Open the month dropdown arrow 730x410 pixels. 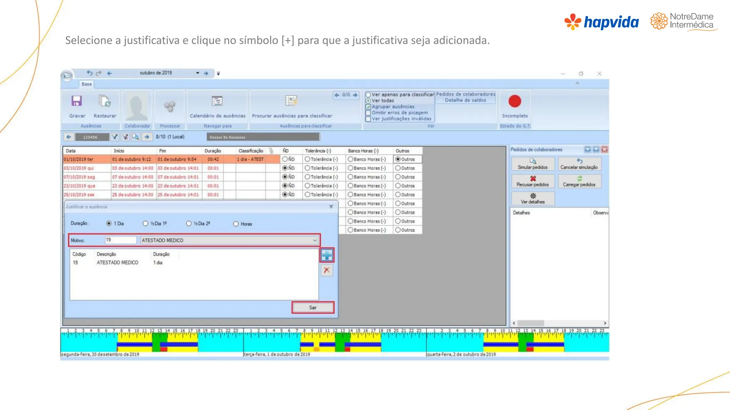click(x=197, y=73)
